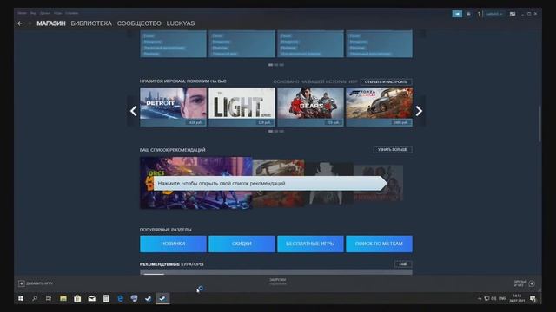
Task: Open Task View on the taskbar
Action: [x=49, y=298]
